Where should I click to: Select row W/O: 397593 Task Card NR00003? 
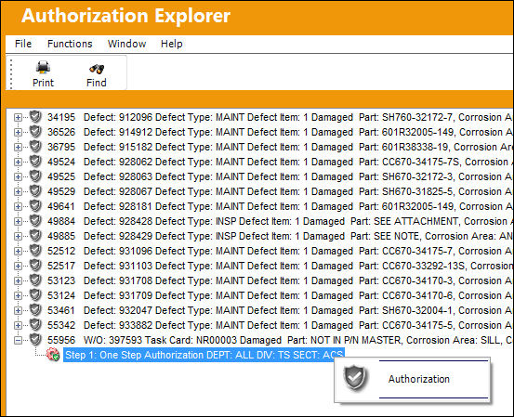pos(297,340)
